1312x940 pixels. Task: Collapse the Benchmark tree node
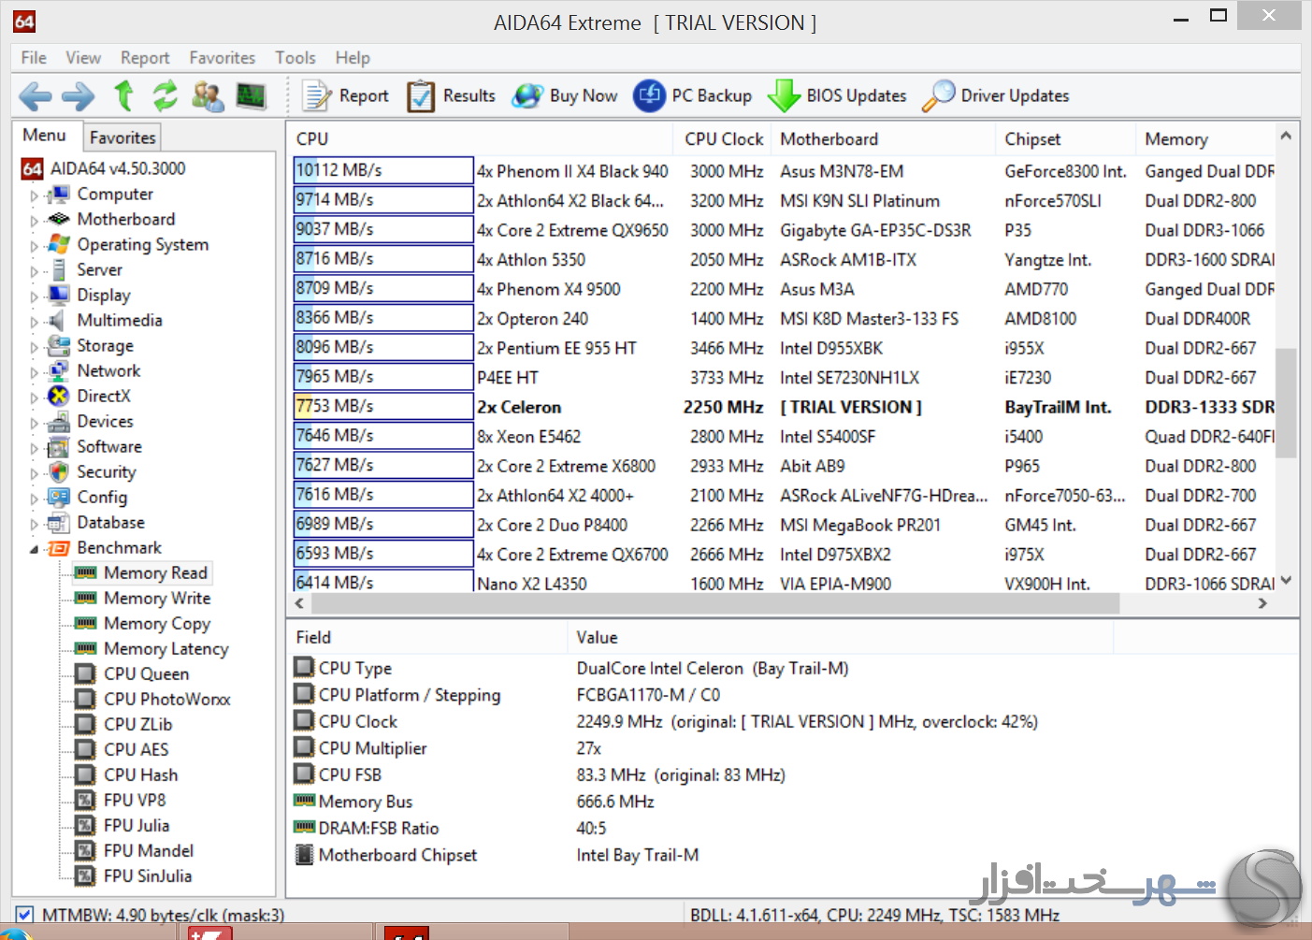click(x=35, y=549)
